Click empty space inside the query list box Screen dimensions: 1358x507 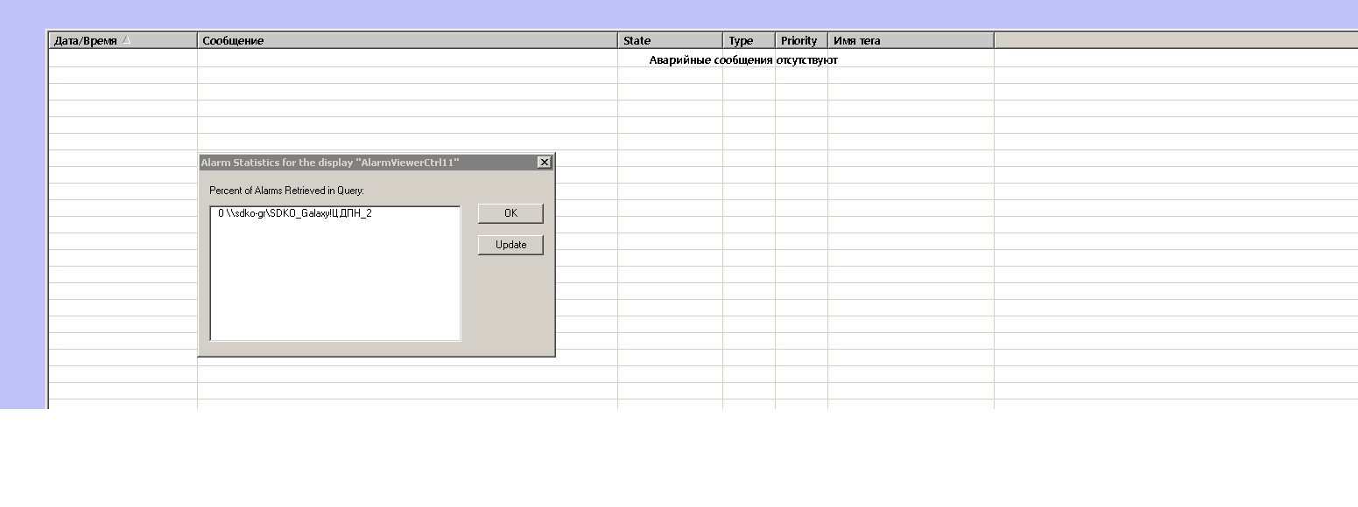(x=334, y=288)
